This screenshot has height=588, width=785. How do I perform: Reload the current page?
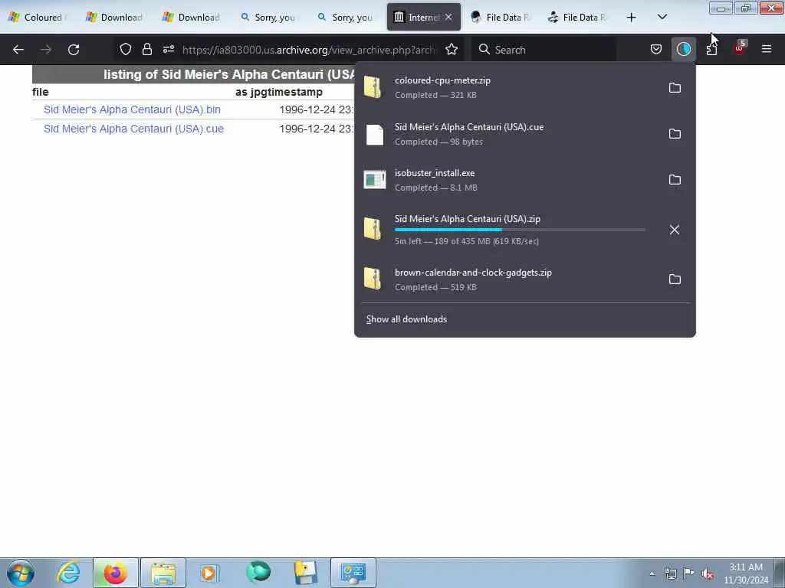tap(74, 50)
